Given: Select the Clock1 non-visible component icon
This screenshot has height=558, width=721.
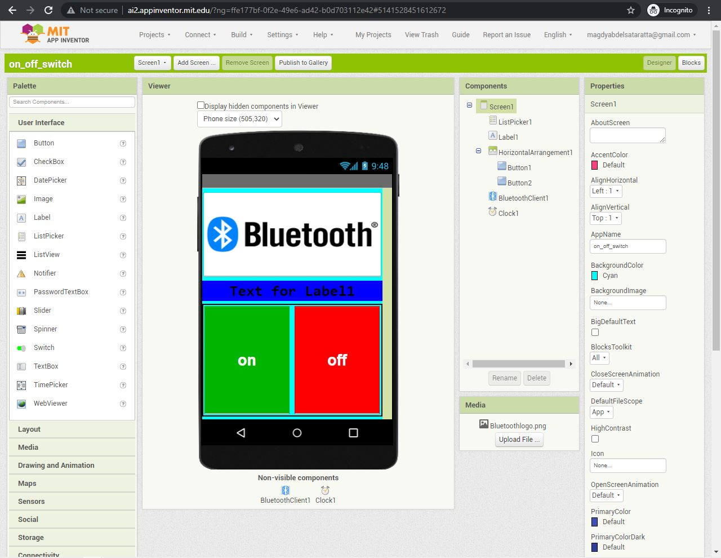Looking at the screenshot, I should [x=325, y=490].
